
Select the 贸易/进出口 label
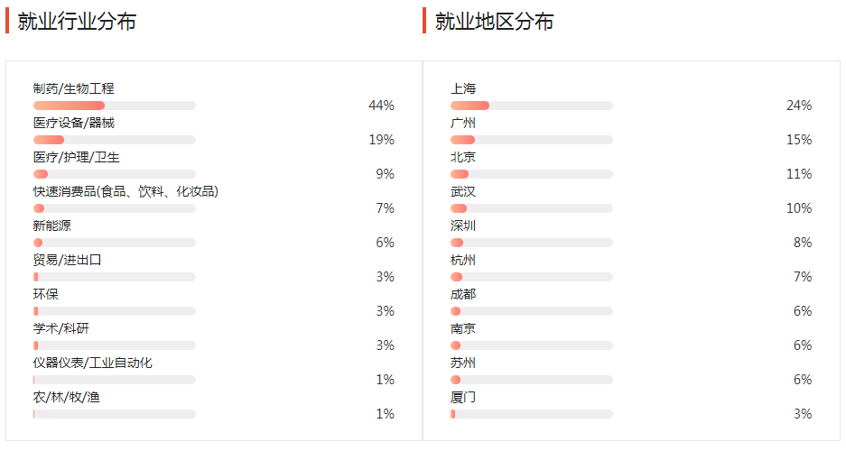coord(68,260)
